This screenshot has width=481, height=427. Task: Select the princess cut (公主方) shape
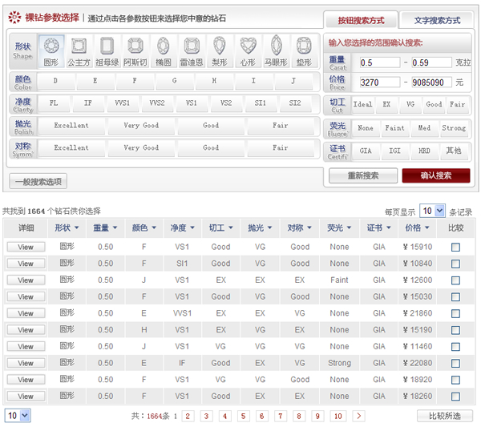coord(79,51)
